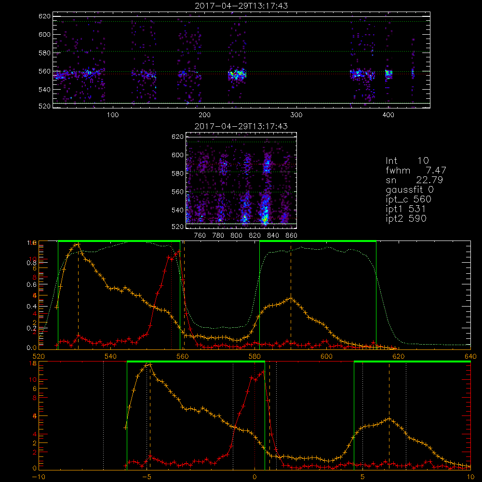This screenshot has height=482, width=482.
Task: Click the timestamp title above the top spectrogram
Action: point(241,6)
